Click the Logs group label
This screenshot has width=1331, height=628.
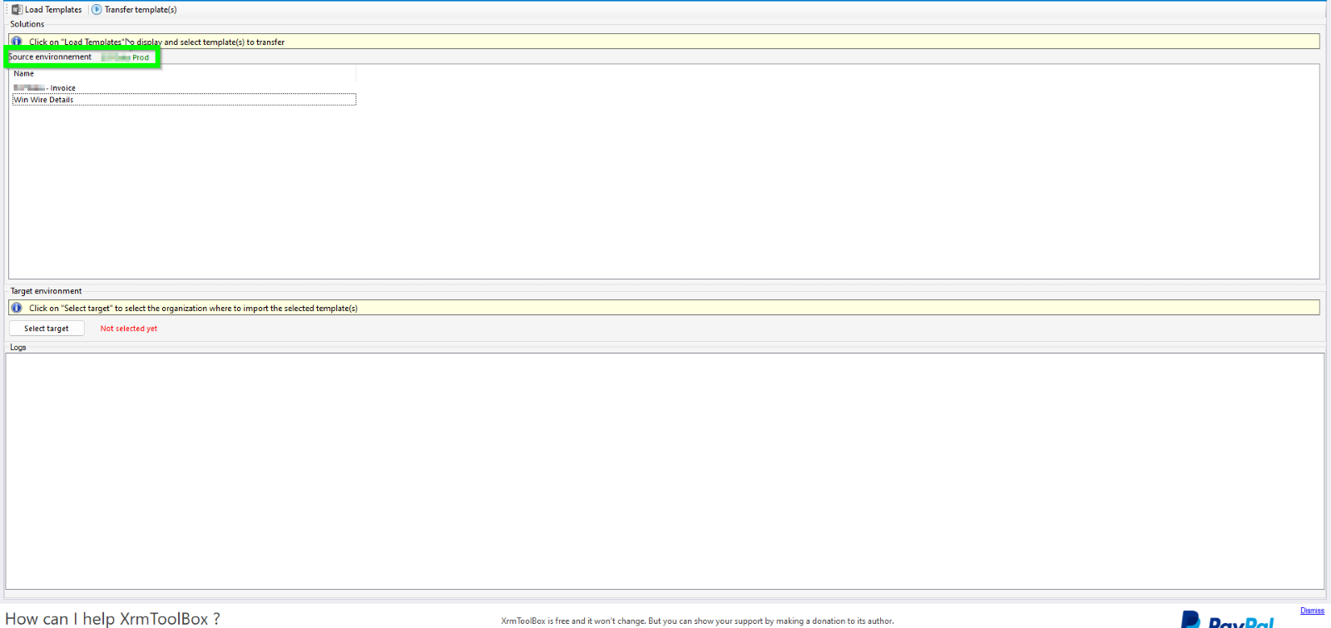pos(18,348)
